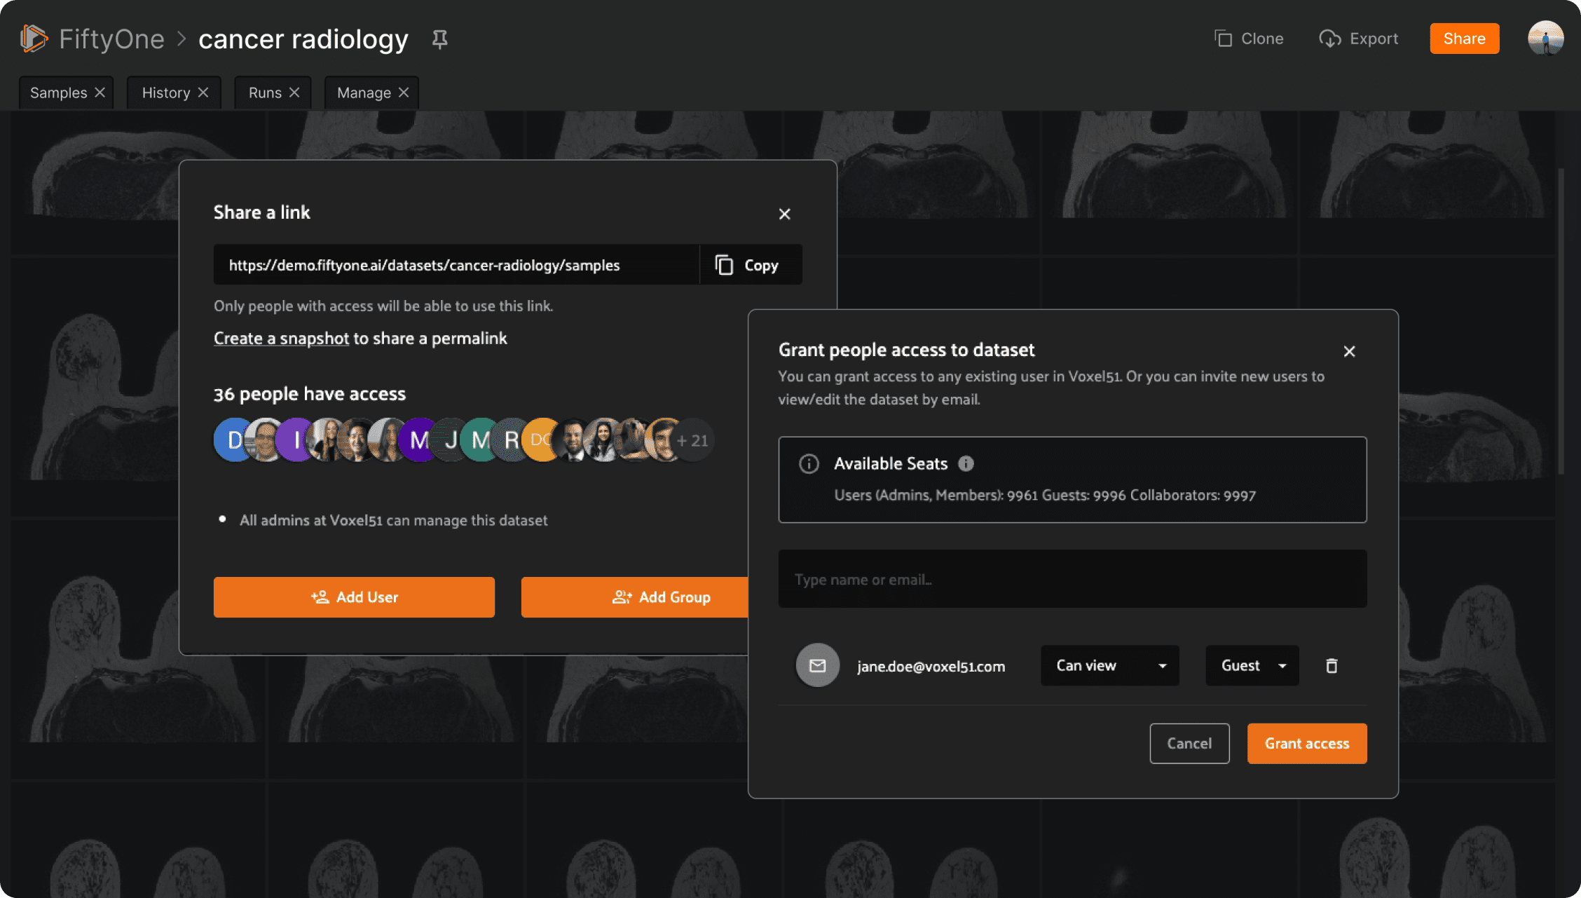The width and height of the screenshot is (1581, 898).
Task: Switch to the History tab
Action: tap(166, 93)
